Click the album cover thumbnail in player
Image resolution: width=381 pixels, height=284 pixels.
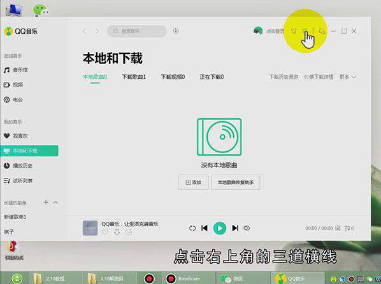90,228
